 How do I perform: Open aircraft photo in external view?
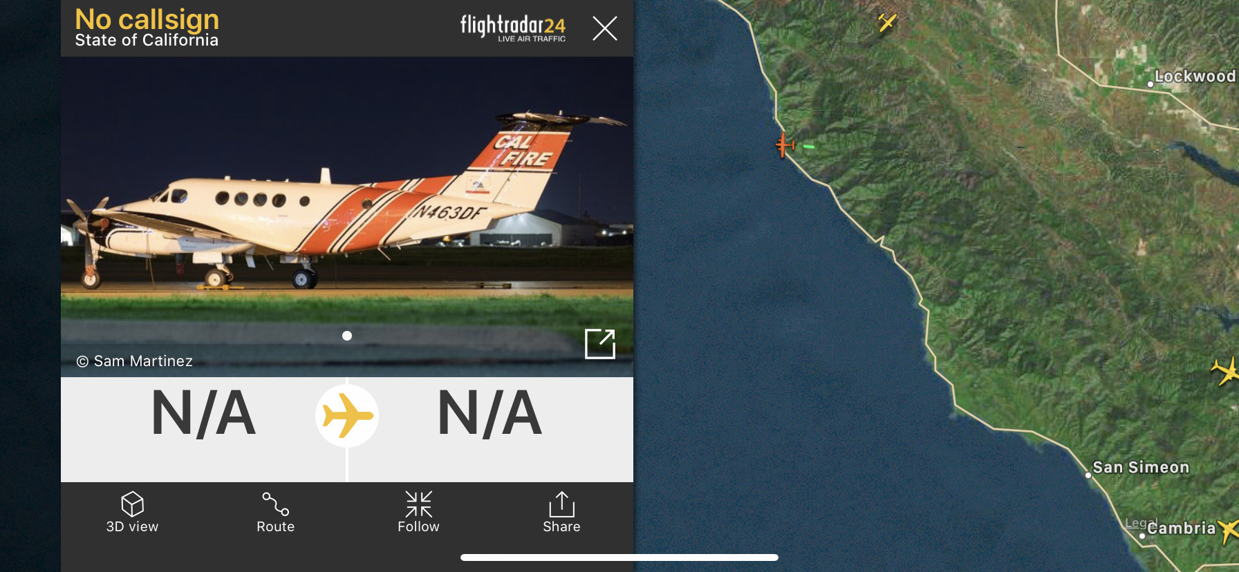600,343
